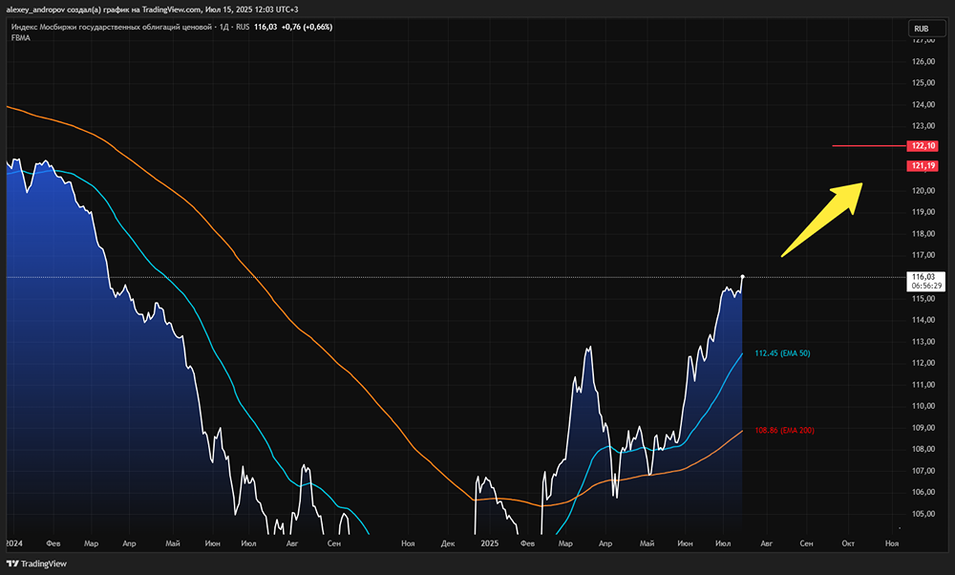The image size is (955, 575).
Task: Click the 116,03 current price label
Action: click(x=923, y=277)
